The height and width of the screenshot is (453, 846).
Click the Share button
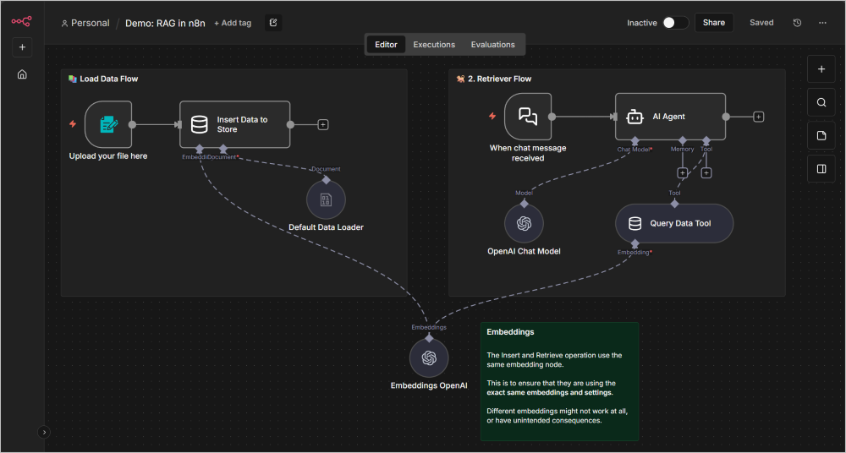pos(713,23)
